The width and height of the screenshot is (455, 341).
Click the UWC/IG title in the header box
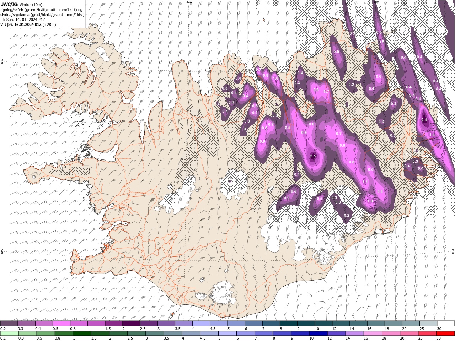pos(9,4)
